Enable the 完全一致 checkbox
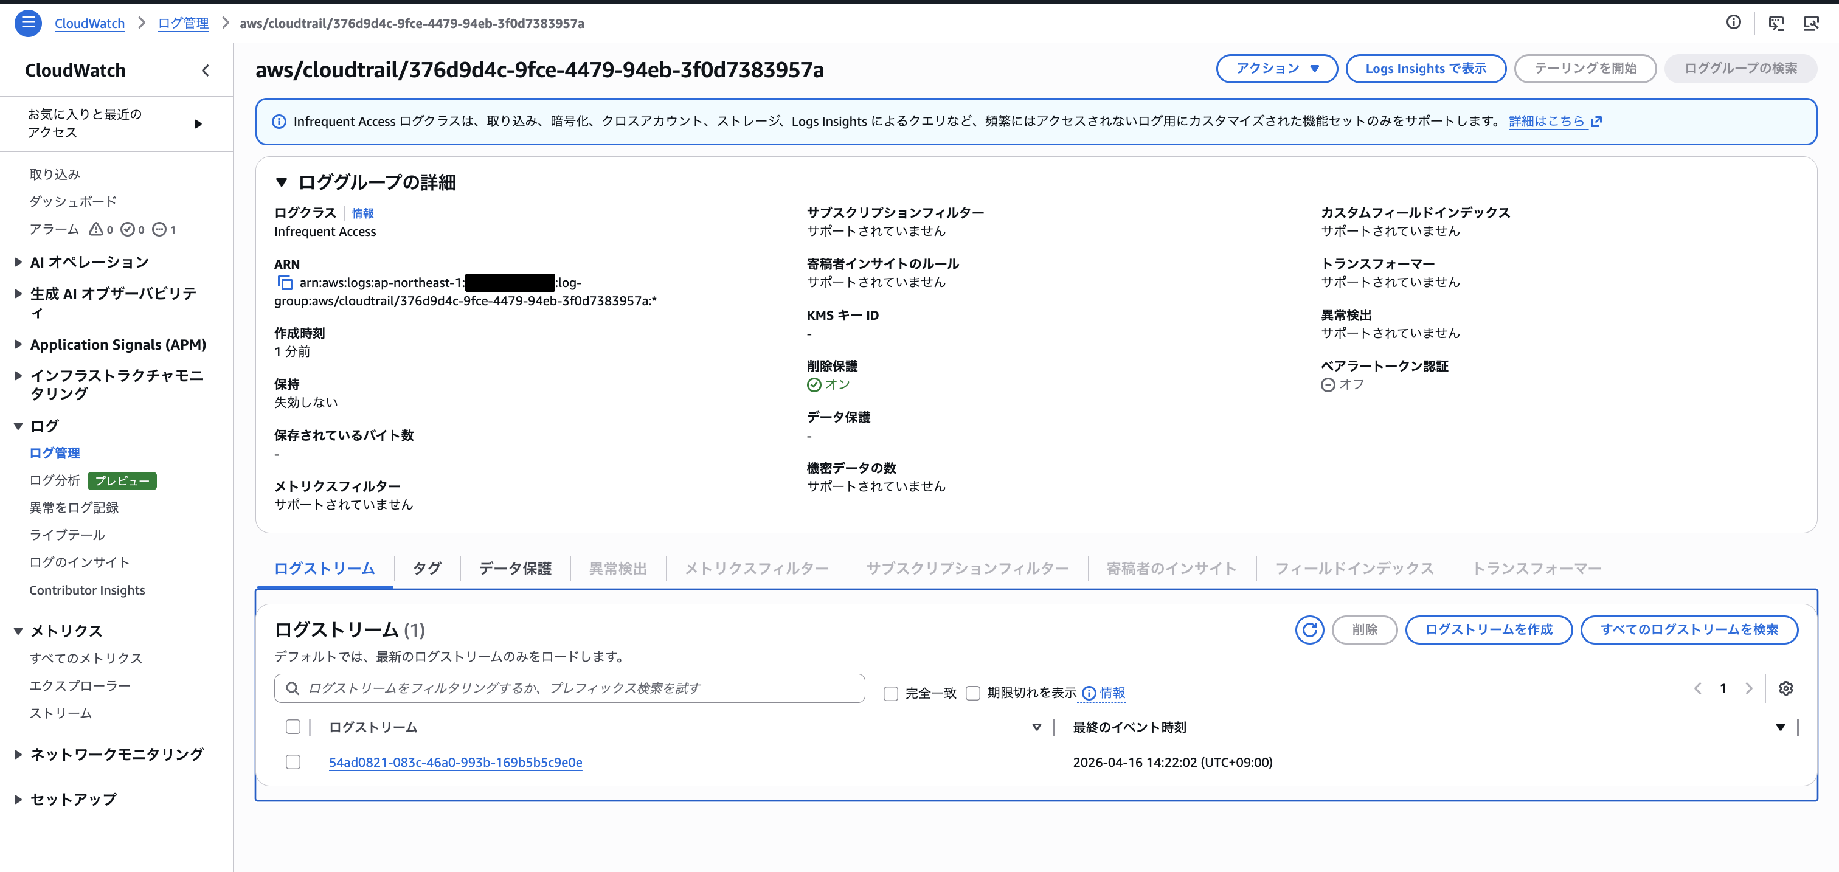 890,694
